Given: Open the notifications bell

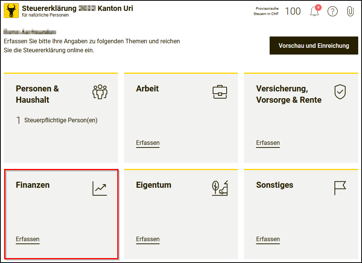Looking at the screenshot, I should pyautogui.click(x=314, y=12).
